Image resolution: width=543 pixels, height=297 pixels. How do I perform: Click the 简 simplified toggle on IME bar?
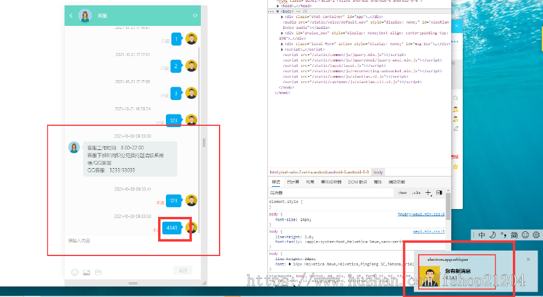(x=514, y=235)
